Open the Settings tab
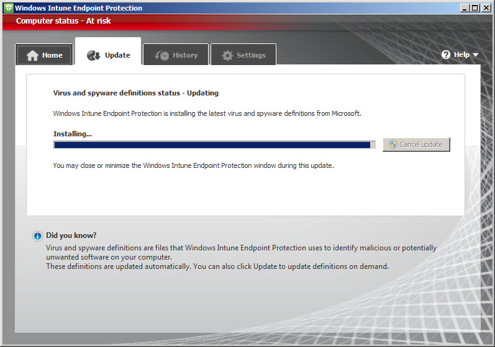 tap(243, 55)
